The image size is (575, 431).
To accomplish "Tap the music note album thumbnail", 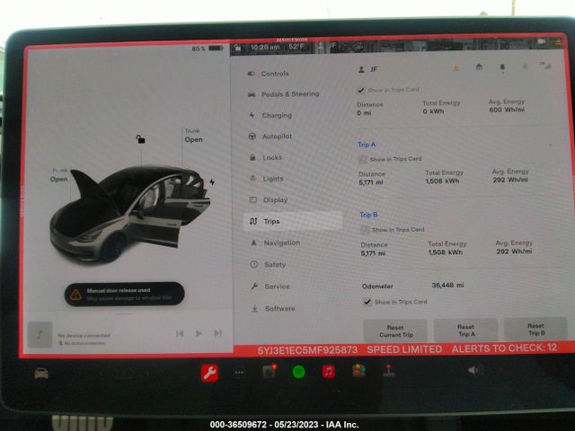I will (40, 335).
